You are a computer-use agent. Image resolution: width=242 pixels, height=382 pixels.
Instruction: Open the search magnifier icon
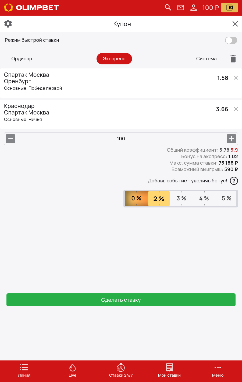pyautogui.click(x=168, y=8)
